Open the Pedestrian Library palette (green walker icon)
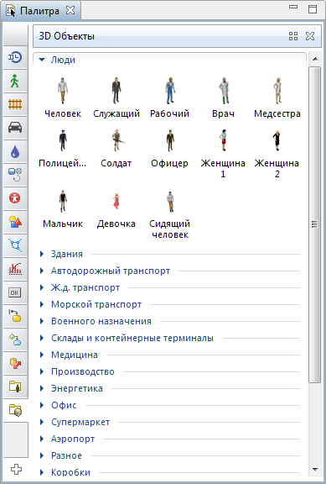Image resolution: width=326 pixels, height=484 pixels. (15, 82)
